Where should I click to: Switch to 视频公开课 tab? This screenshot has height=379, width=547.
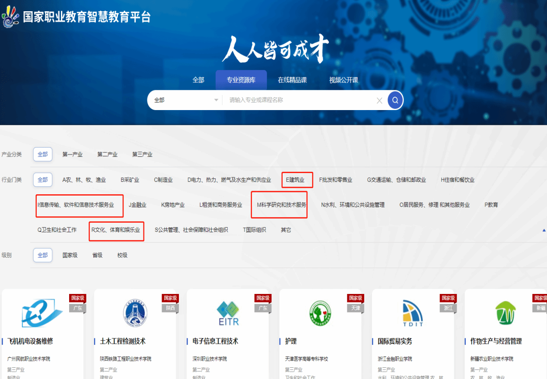pos(343,80)
